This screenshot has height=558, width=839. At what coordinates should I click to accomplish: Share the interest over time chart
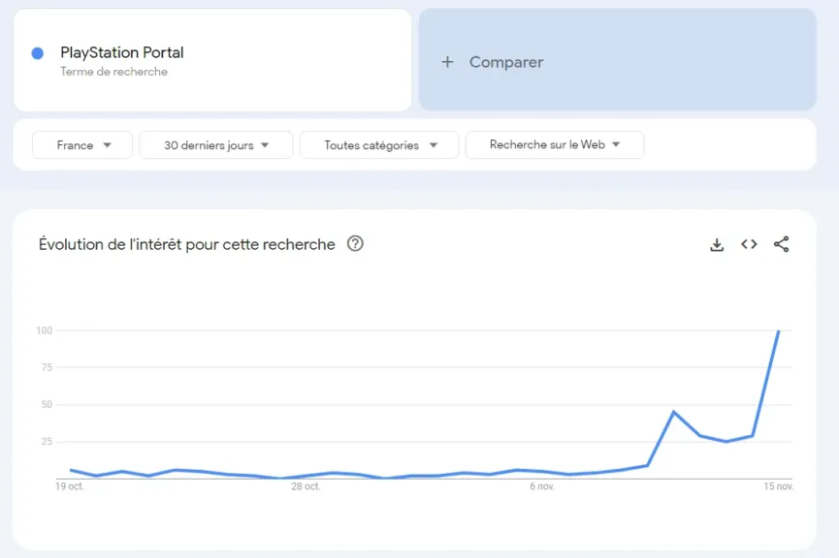pos(781,244)
